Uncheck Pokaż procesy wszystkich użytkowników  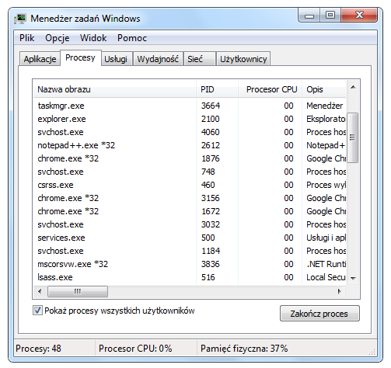point(37,310)
